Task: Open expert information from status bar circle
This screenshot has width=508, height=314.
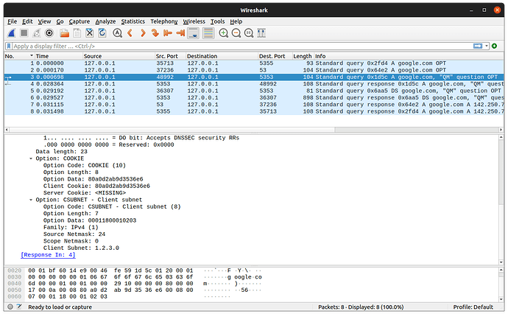Action: [10, 307]
